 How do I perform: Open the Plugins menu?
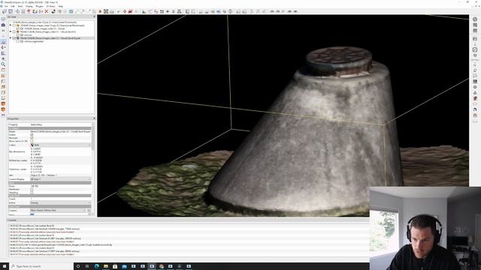click(40, 6)
